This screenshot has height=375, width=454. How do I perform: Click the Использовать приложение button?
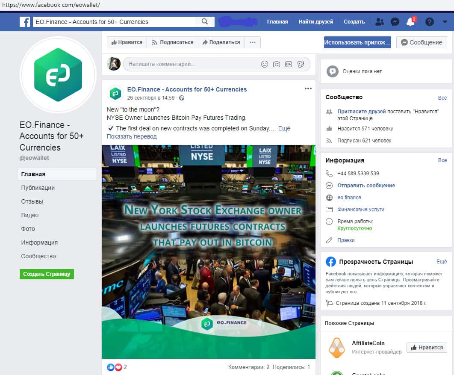click(x=357, y=42)
